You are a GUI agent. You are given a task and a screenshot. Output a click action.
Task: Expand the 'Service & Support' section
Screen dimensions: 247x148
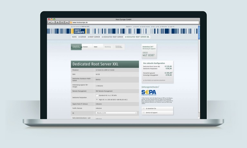158,113
